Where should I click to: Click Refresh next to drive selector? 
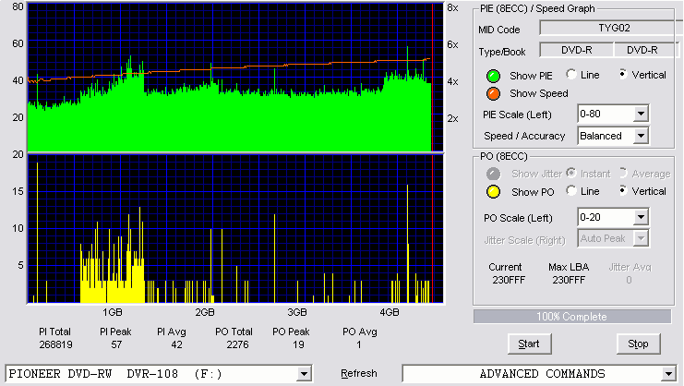click(359, 373)
